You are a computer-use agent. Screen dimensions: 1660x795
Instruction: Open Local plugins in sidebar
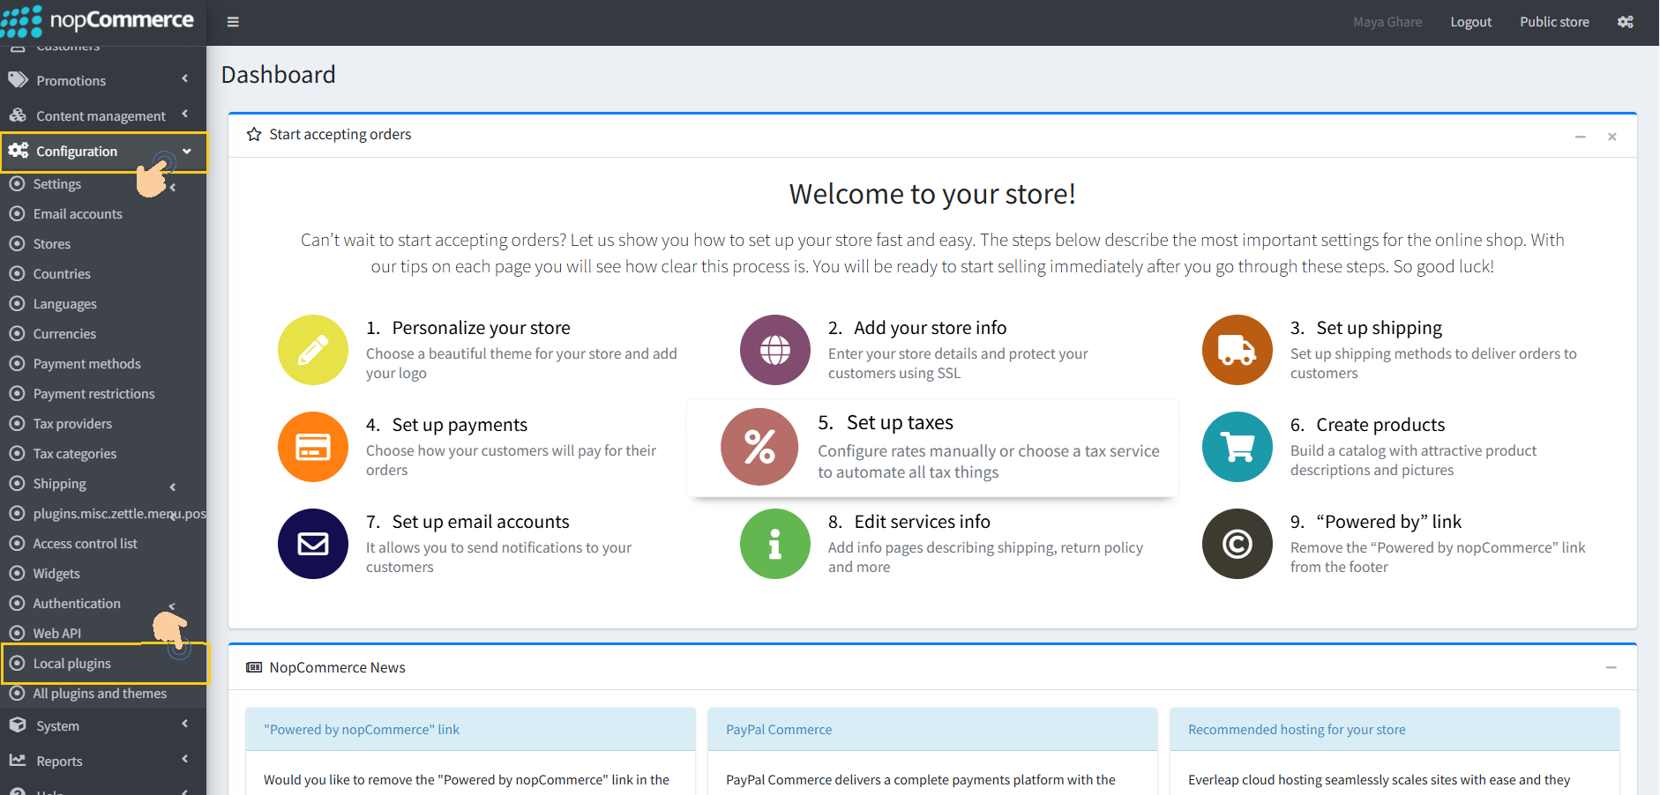pos(72,664)
